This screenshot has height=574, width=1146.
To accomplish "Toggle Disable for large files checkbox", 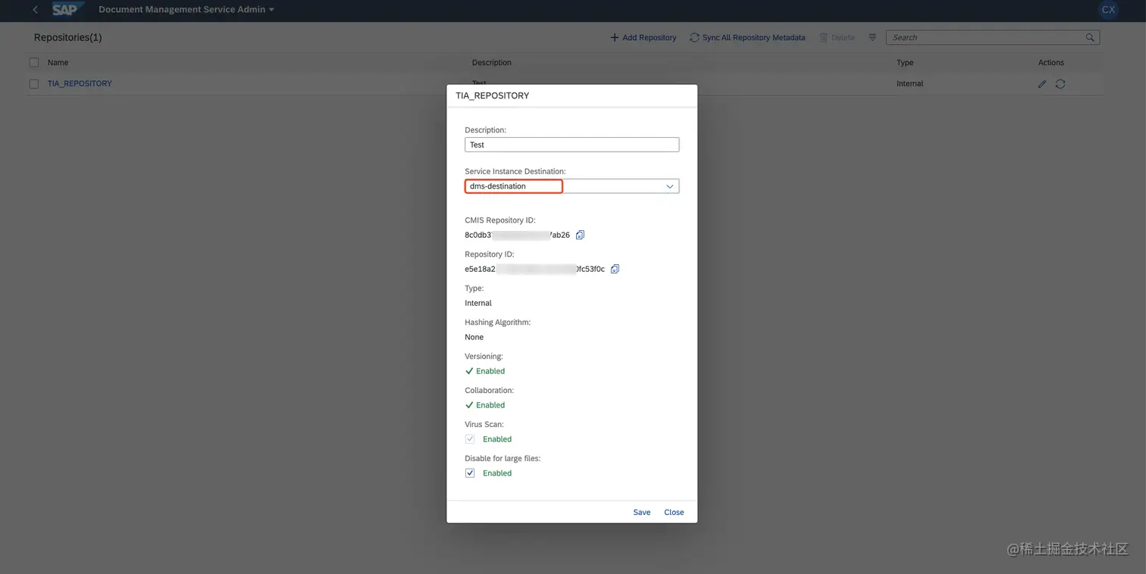I will (470, 473).
